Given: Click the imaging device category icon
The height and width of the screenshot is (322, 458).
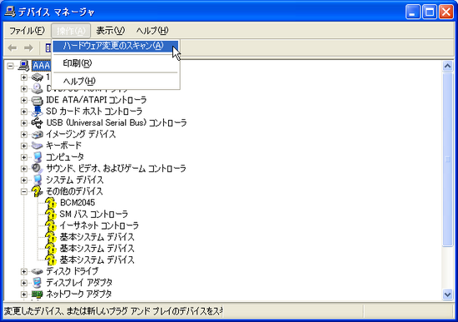Looking at the screenshot, I should click(x=37, y=134).
